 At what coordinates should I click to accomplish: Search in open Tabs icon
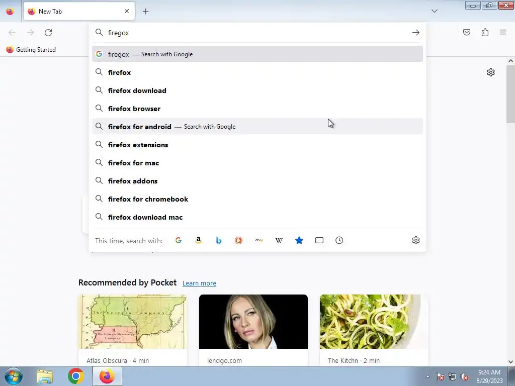click(319, 240)
